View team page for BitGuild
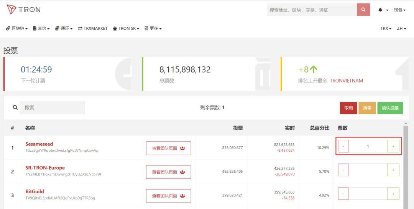The width and height of the screenshot is (414, 209). [168, 196]
